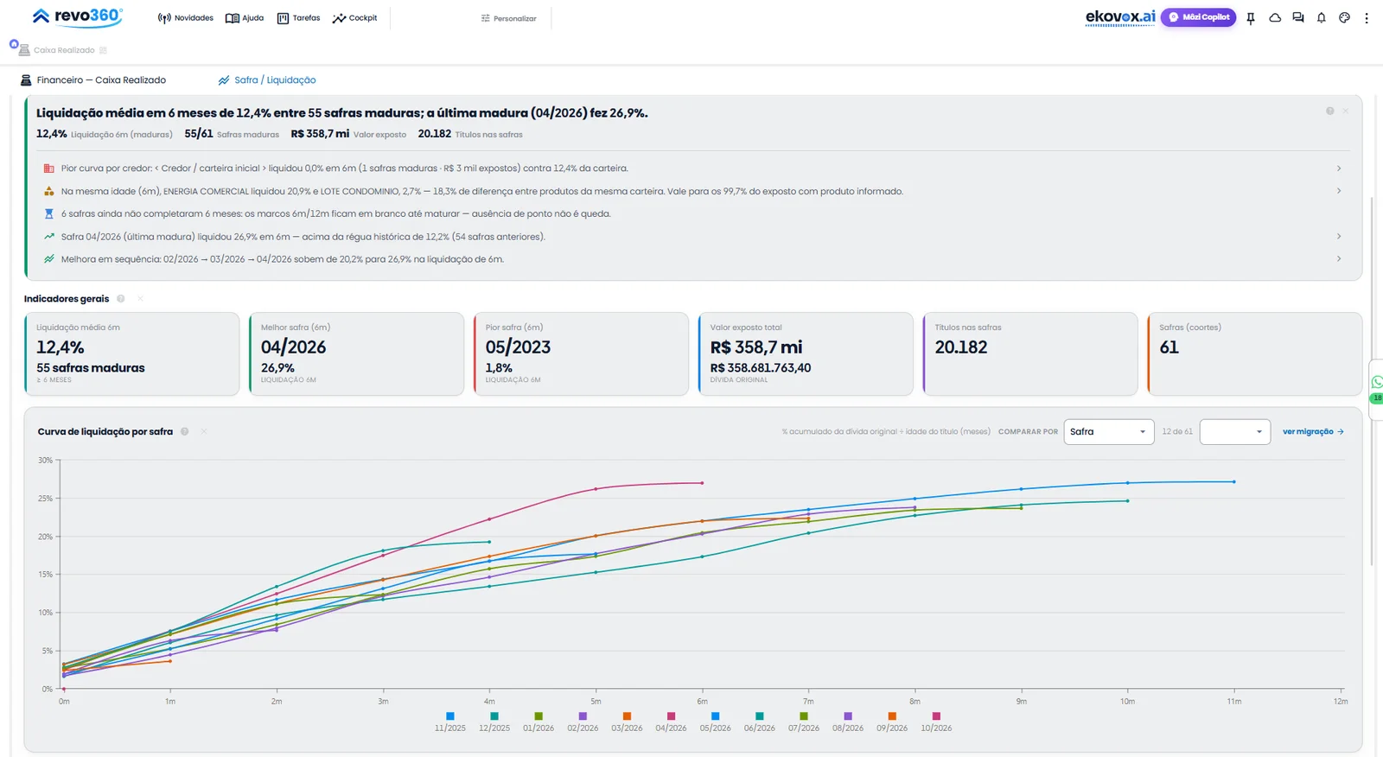Click the help icon beside Indicadores gerais

click(x=121, y=299)
